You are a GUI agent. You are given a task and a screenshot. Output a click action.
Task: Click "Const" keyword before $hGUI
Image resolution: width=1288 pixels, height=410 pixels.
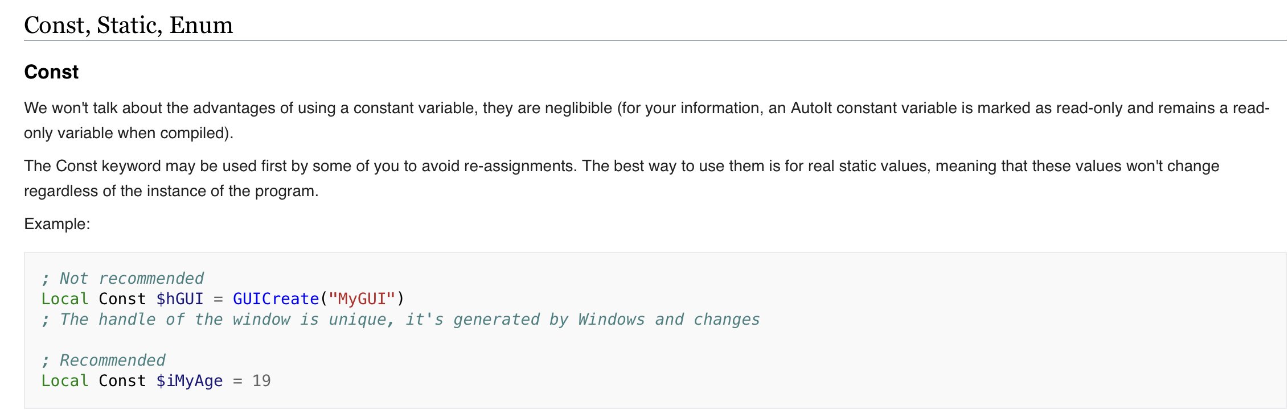[122, 299]
